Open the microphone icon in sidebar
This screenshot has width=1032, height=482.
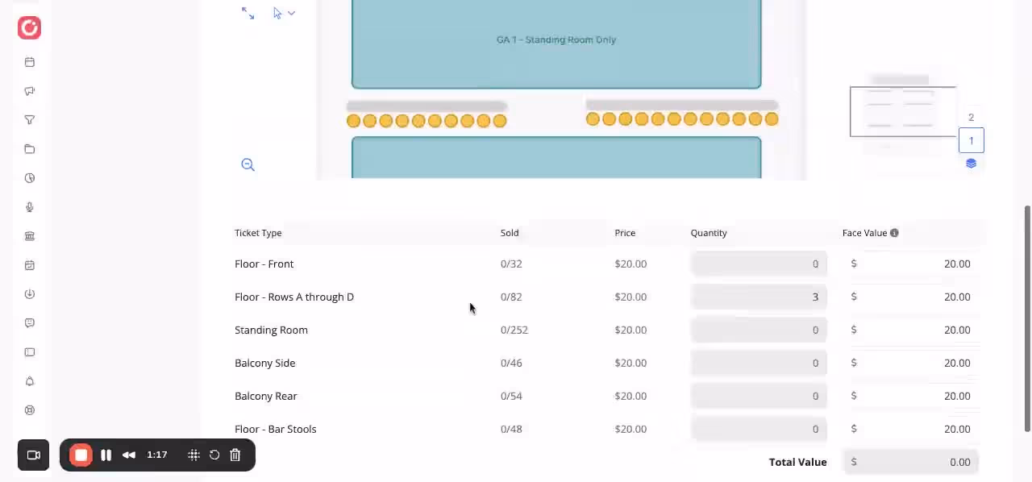point(30,207)
